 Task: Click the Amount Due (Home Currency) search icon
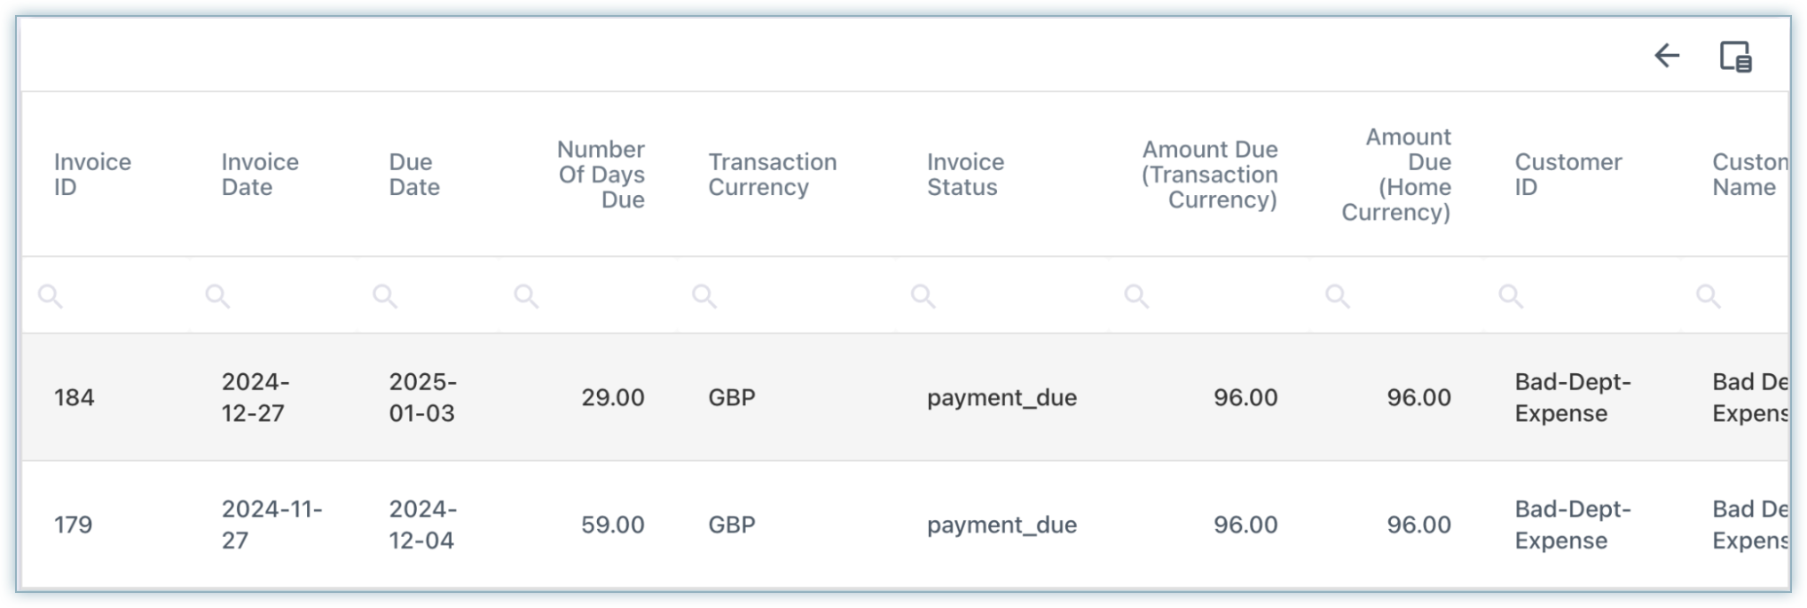click(1338, 296)
